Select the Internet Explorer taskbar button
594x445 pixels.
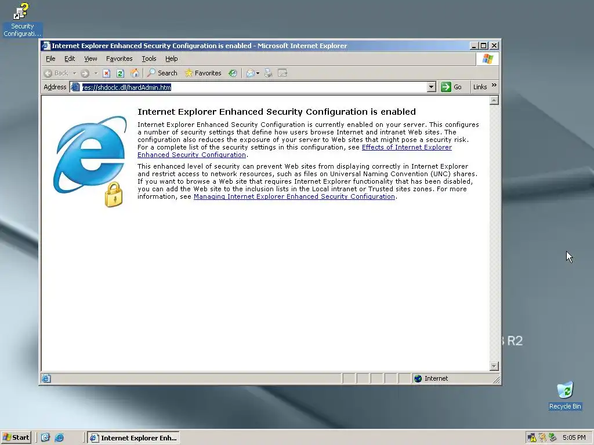(x=133, y=438)
